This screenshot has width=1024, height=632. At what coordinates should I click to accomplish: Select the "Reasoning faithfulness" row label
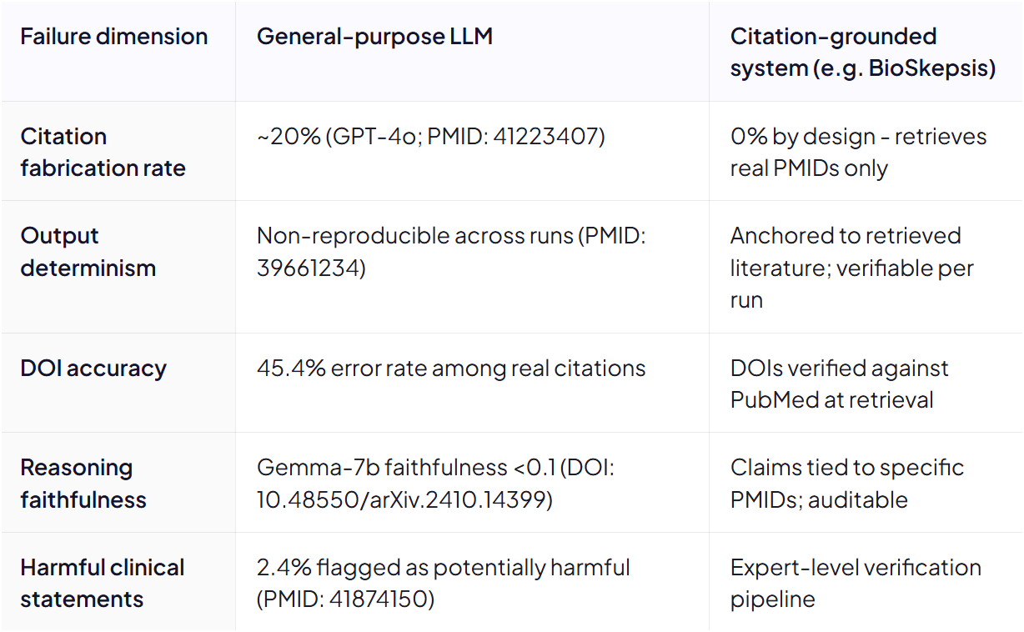tap(83, 484)
